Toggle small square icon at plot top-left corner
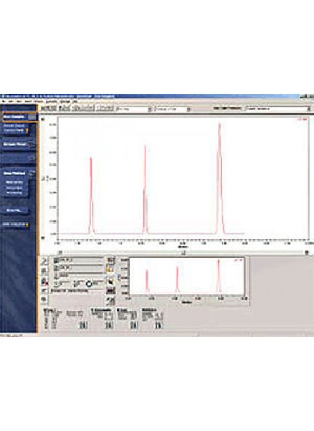This screenshot has width=314, height=431. (x=43, y=119)
